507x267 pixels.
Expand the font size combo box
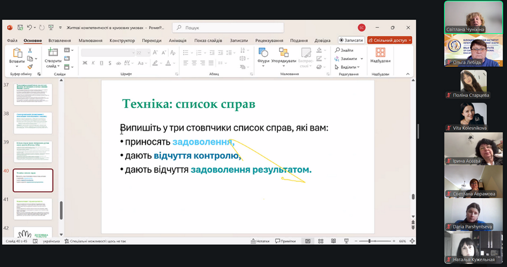[148, 53]
